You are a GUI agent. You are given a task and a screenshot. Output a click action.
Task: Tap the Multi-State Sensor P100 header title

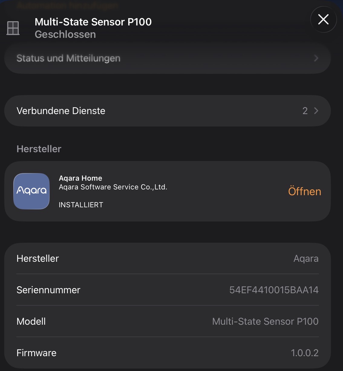[93, 22]
